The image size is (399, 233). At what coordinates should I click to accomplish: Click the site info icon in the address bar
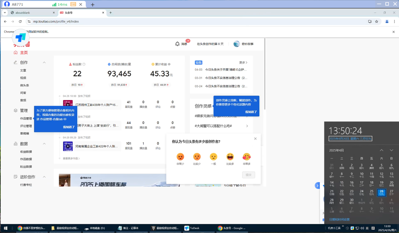coord(29,21)
